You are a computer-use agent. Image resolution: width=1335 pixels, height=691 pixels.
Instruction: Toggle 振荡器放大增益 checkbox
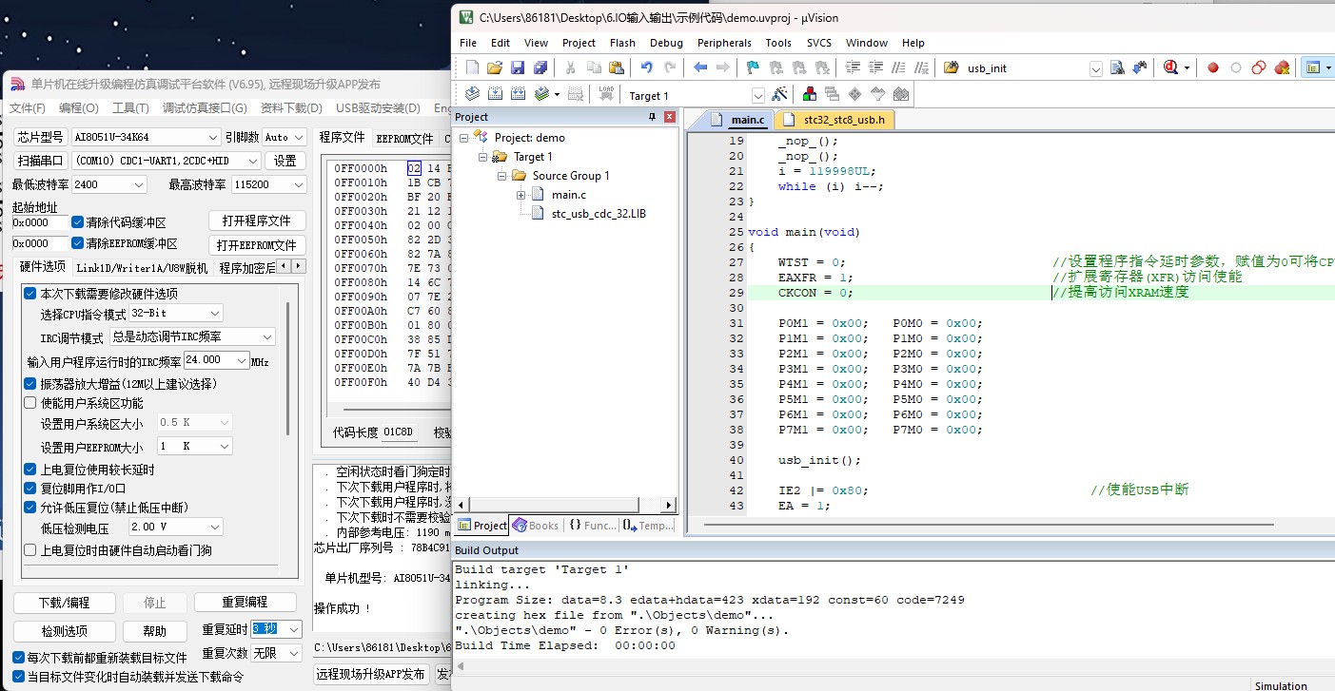(30, 384)
